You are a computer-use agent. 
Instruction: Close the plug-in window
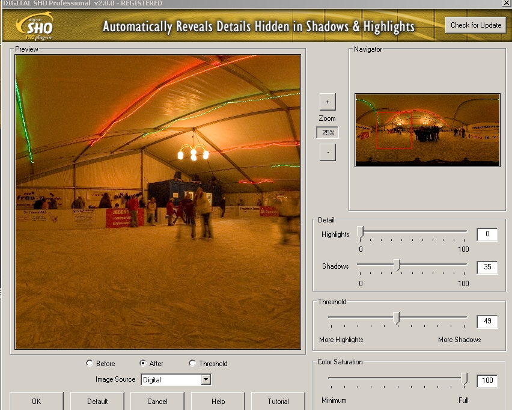click(506, 3)
